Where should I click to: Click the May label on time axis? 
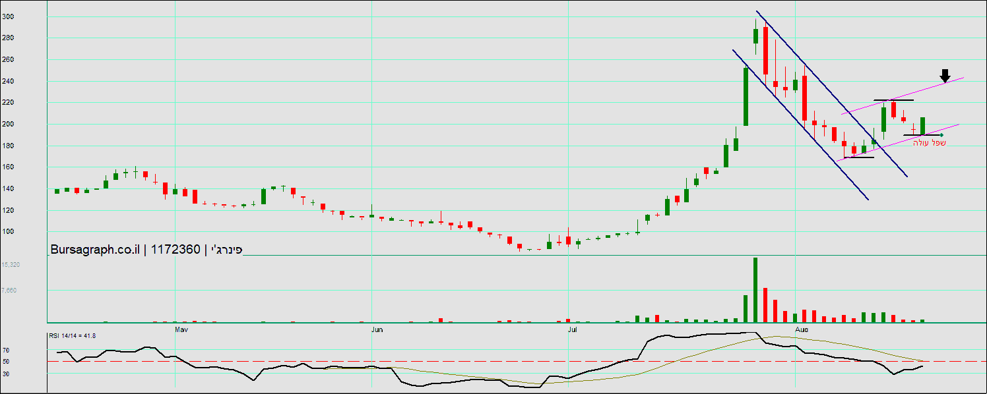(181, 328)
